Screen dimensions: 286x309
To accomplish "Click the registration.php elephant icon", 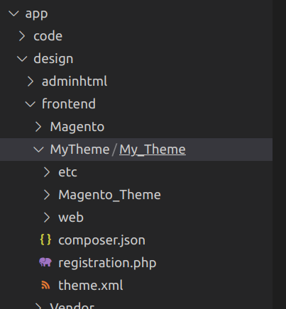I will click(x=45, y=262).
